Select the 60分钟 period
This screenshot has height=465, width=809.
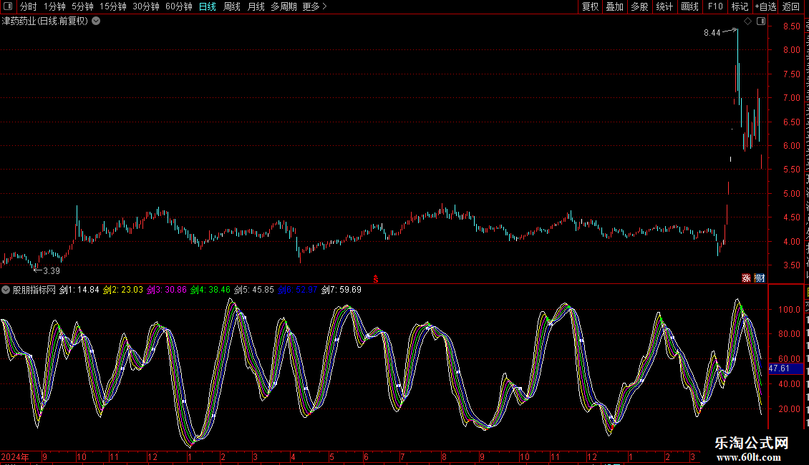(179, 6)
